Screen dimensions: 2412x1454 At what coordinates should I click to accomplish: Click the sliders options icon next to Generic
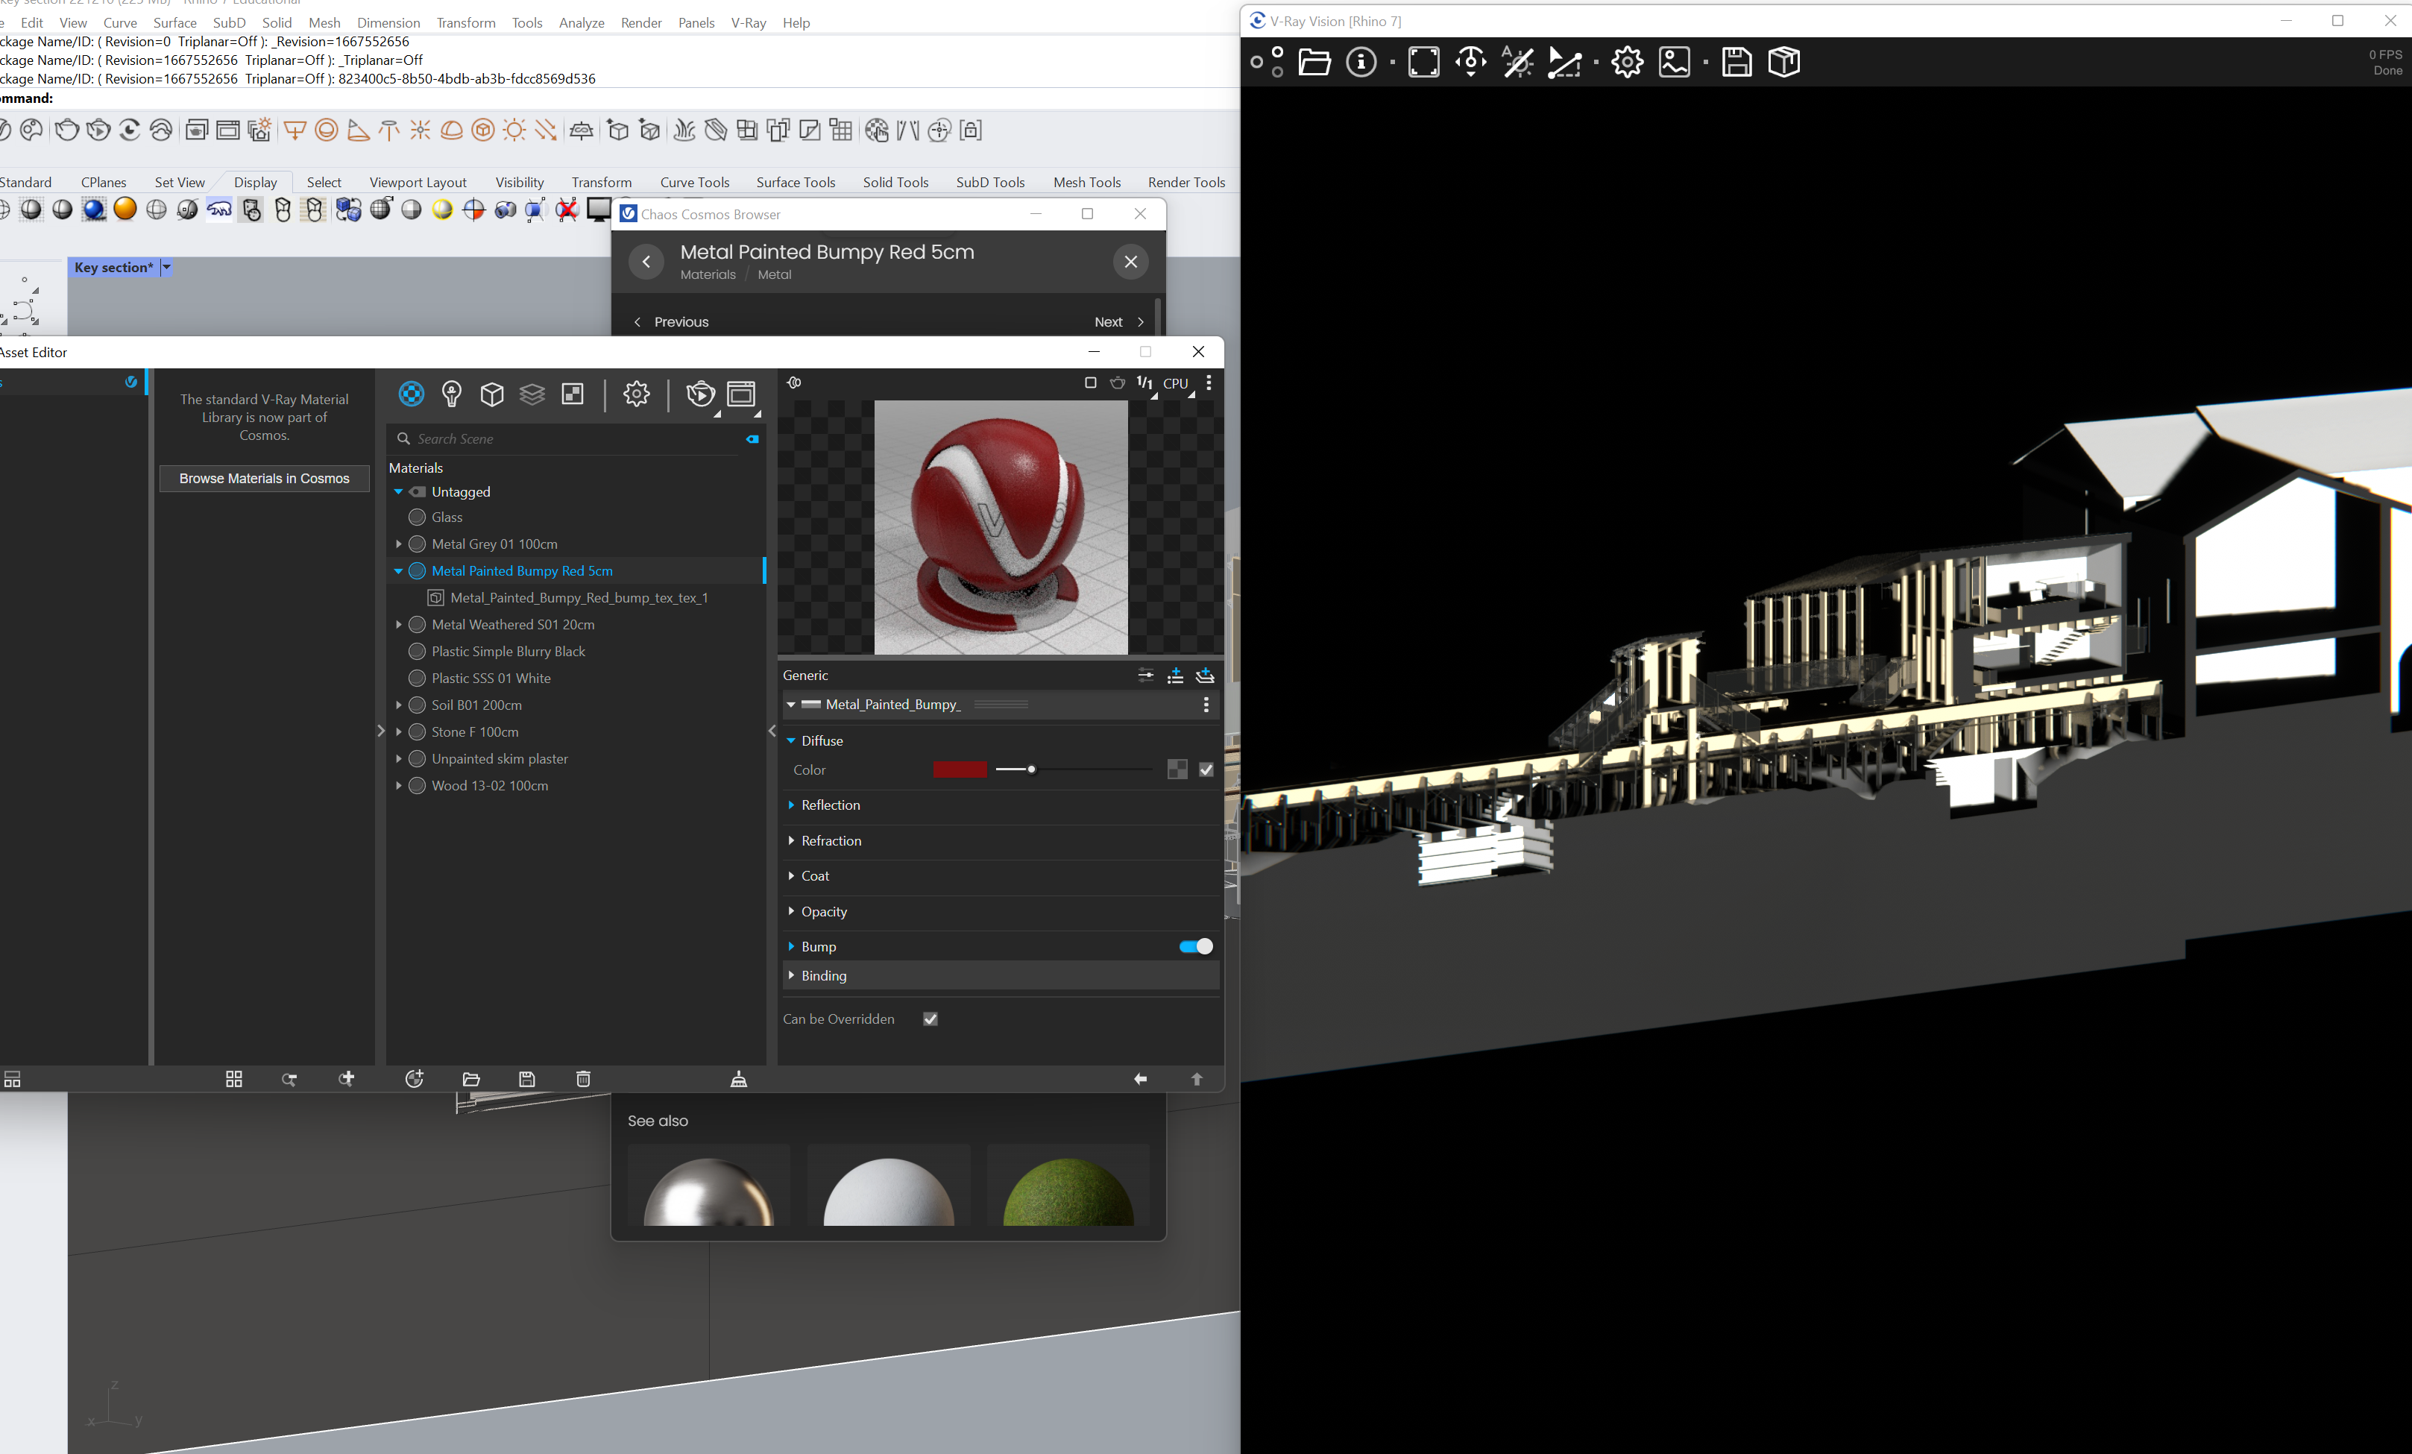(1145, 676)
